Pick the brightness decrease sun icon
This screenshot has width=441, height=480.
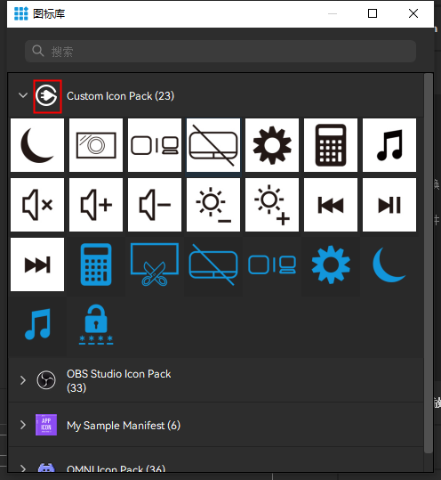point(213,205)
